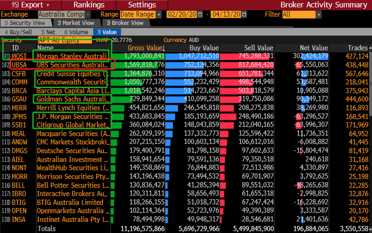Open the Filter dropdown arrow
The height and width of the screenshot is (233, 372).
[x=319, y=15]
